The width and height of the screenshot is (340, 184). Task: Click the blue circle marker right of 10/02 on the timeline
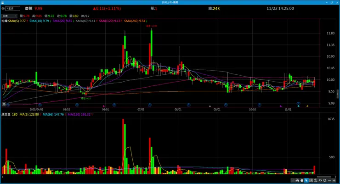259,105
